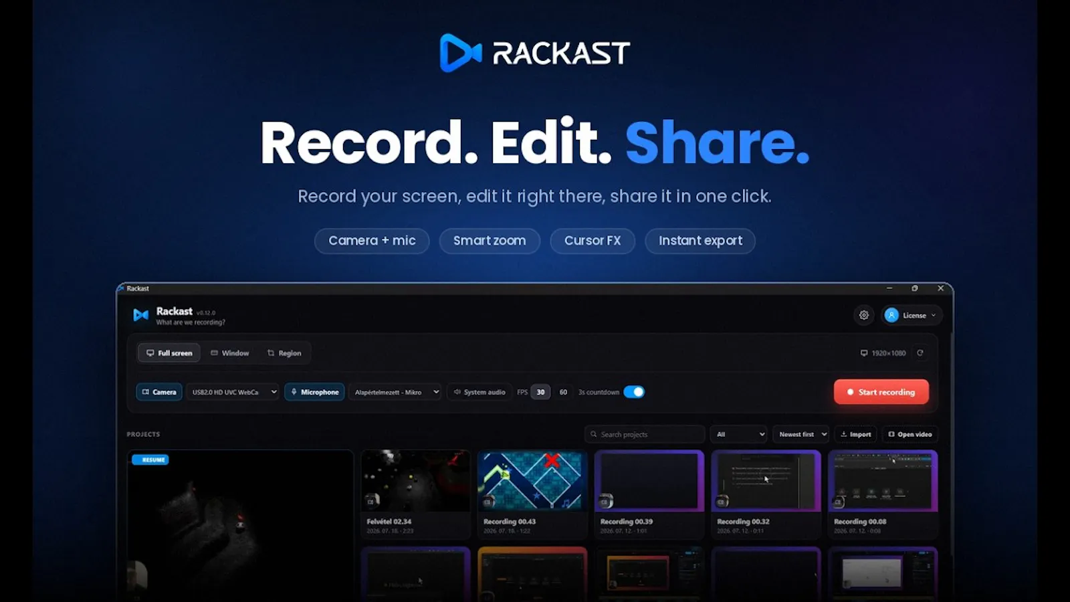Click the refresh display resolution icon

click(920, 353)
